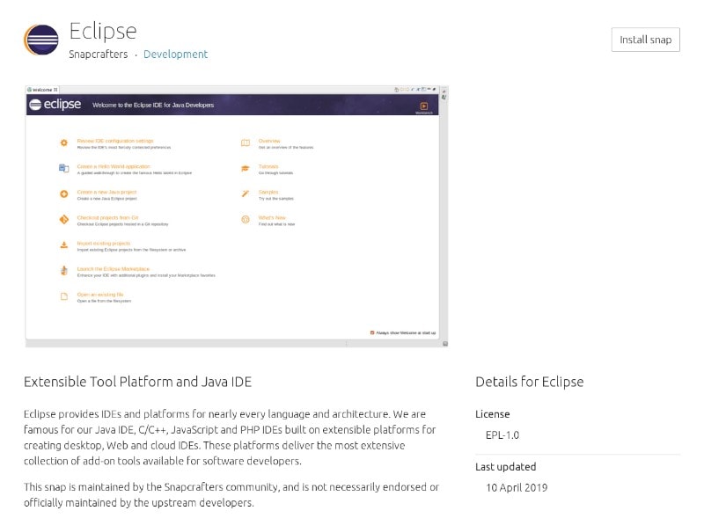Open the Development category link

[x=175, y=55]
